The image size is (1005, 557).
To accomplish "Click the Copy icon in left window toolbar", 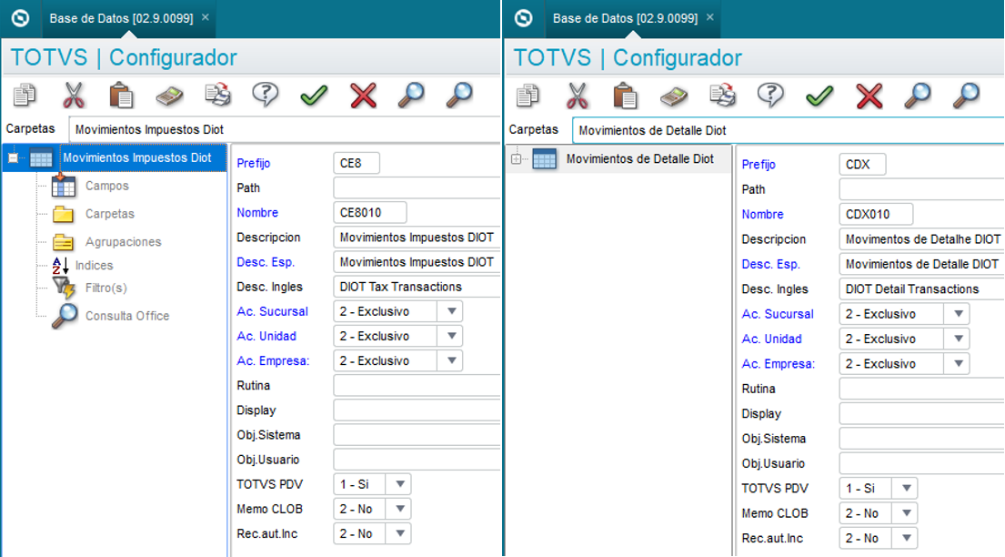I will pyautogui.click(x=25, y=95).
